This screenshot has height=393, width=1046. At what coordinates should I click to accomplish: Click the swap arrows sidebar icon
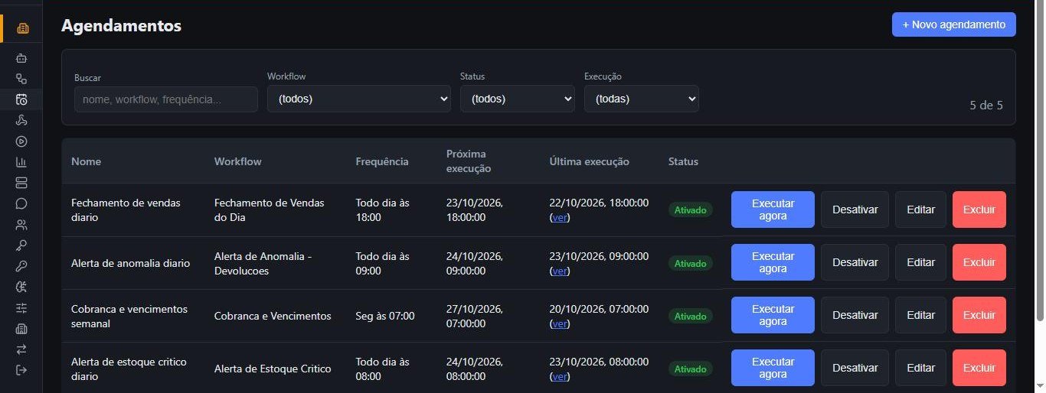pos(21,349)
